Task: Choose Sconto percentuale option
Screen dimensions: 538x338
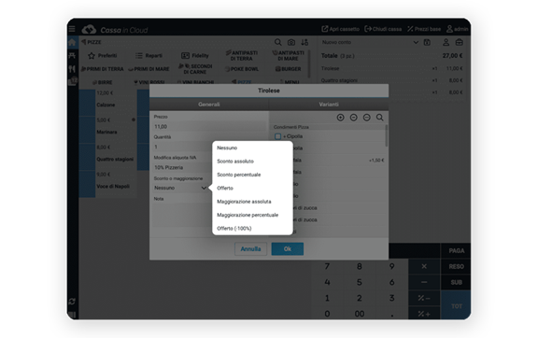Action: tap(239, 175)
